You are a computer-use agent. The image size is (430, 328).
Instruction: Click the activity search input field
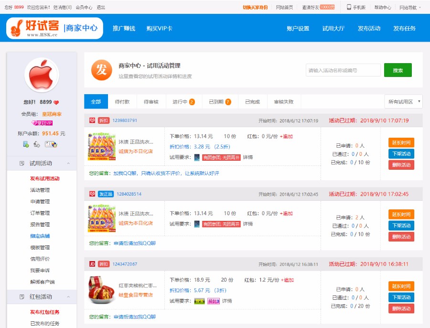click(x=342, y=70)
